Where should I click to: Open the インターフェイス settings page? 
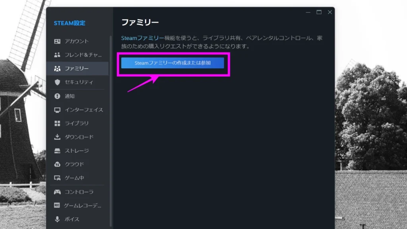(x=78, y=110)
